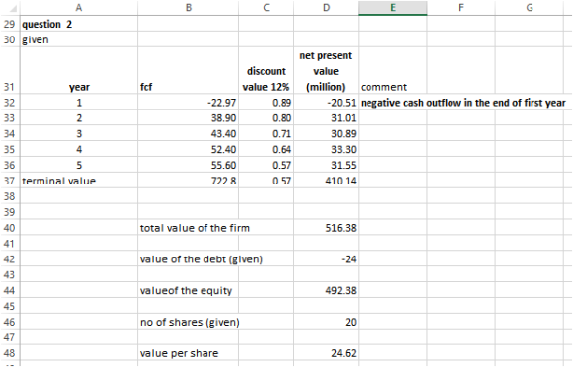Select row 37 header
573x367 pixels.
(10, 181)
